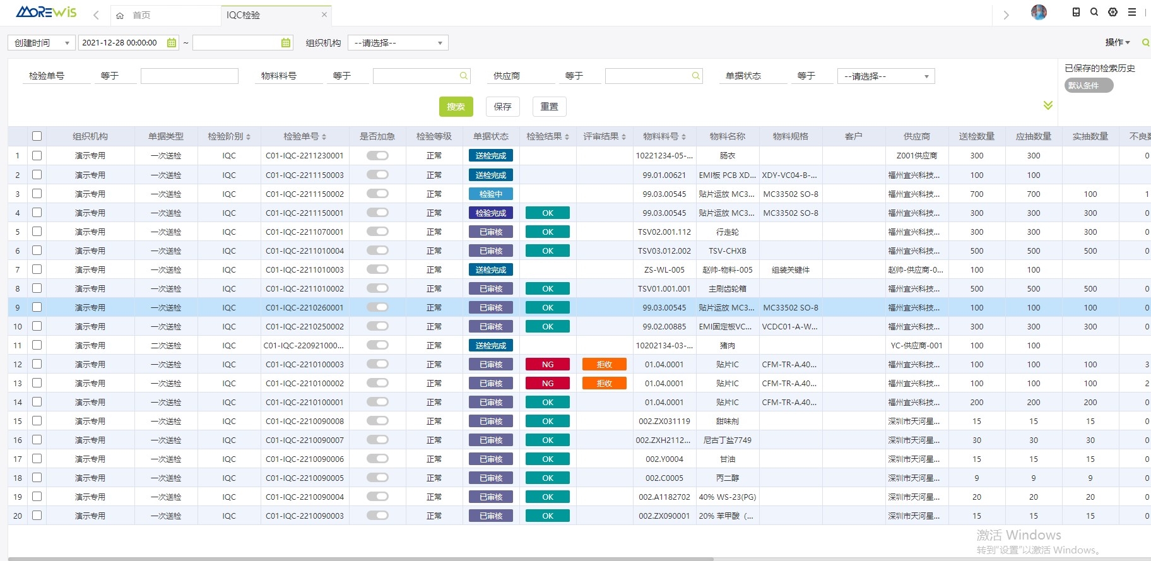The width and height of the screenshot is (1151, 561).
Task: Close the IQC检验 tab
Action: coord(324,15)
